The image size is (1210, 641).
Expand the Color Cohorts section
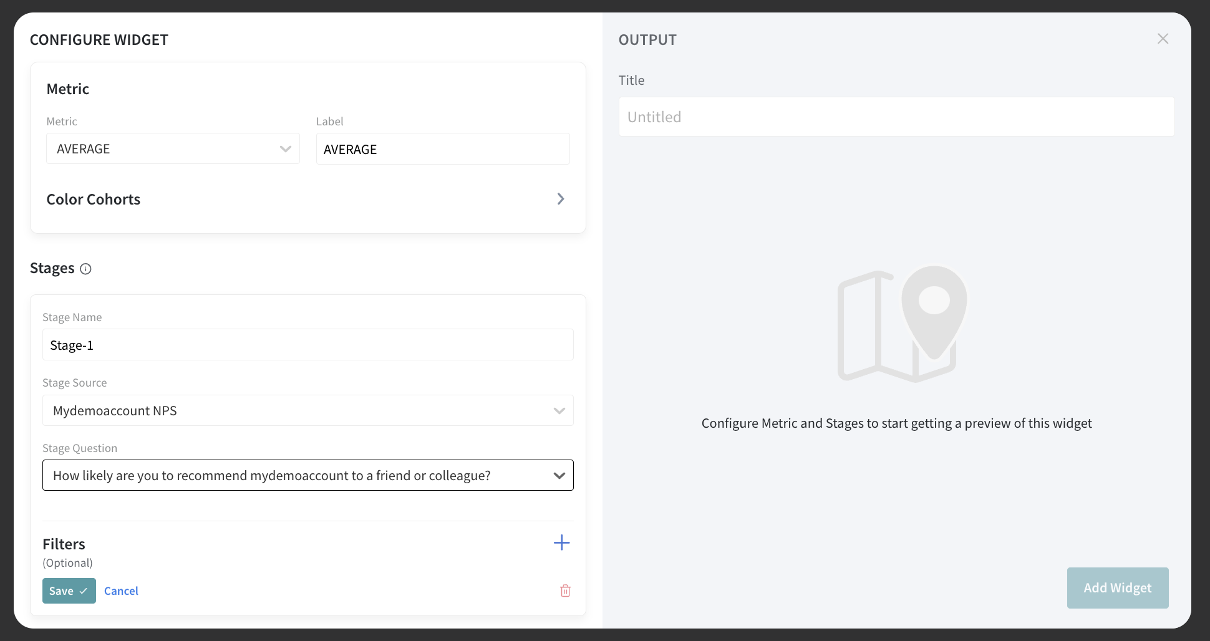pyautogui.click(x=560, y=199)
